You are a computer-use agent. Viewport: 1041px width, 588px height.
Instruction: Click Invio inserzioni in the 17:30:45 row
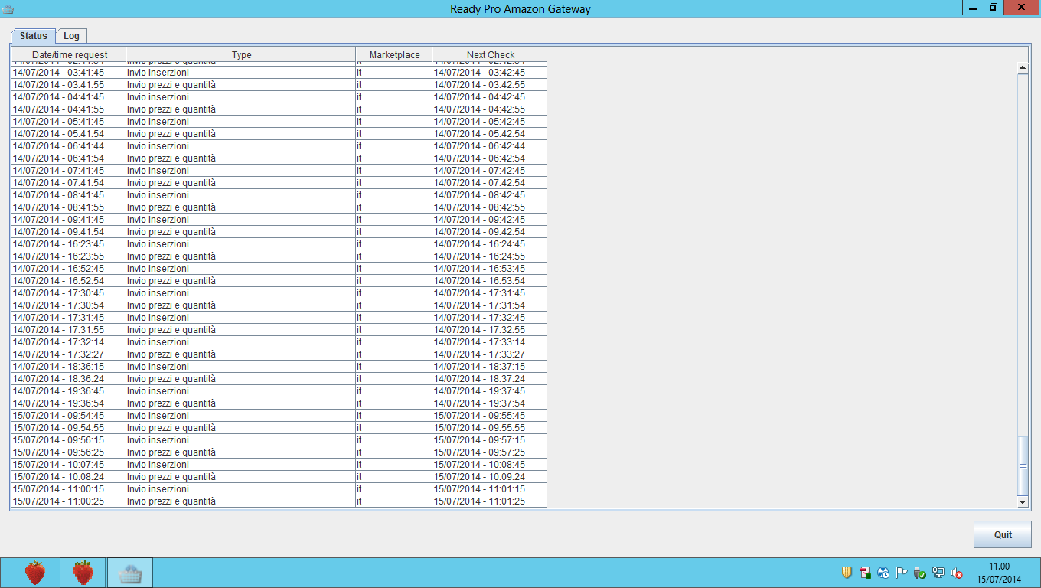click(x=241, y=293)
